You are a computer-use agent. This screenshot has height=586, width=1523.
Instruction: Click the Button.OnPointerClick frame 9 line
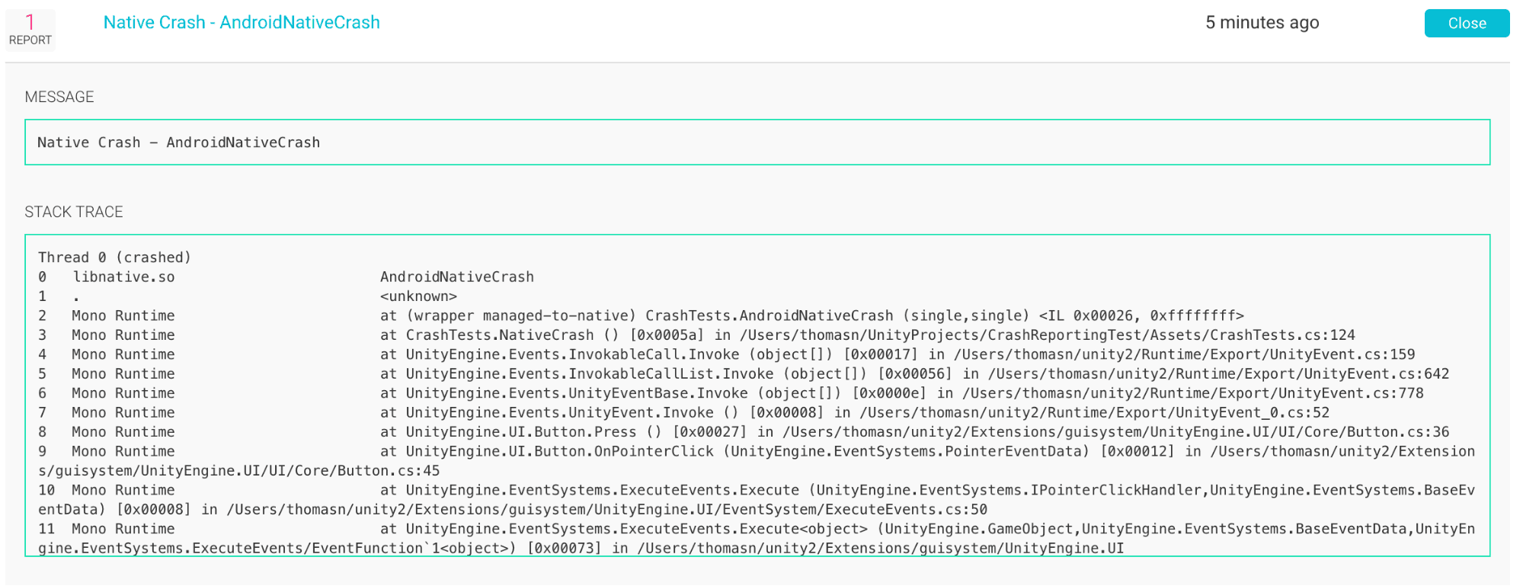coord(757,461)
